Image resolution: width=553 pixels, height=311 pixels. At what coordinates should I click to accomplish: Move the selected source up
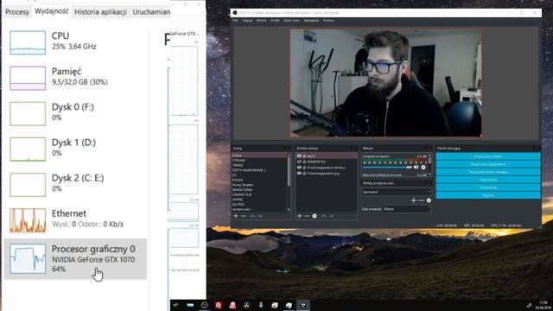click(x=324, y=216)
